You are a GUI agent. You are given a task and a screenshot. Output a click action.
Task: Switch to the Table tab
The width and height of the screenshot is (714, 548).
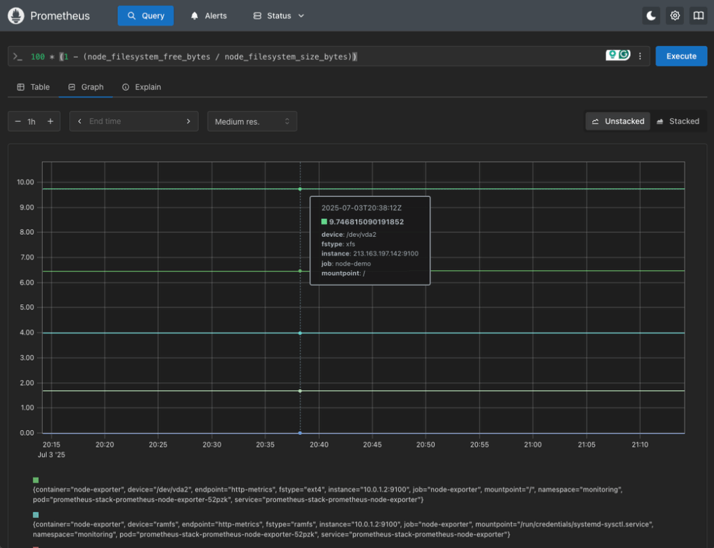click(x=33, y=87)
